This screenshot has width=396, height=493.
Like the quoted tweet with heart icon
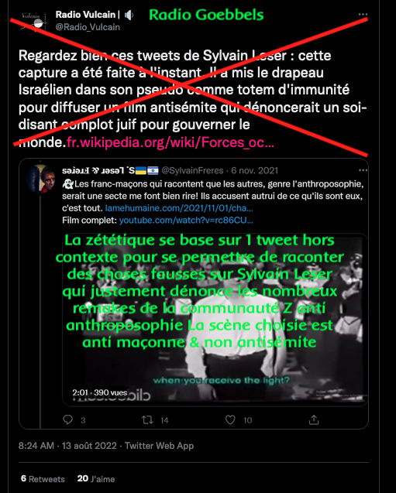(230, 419)
